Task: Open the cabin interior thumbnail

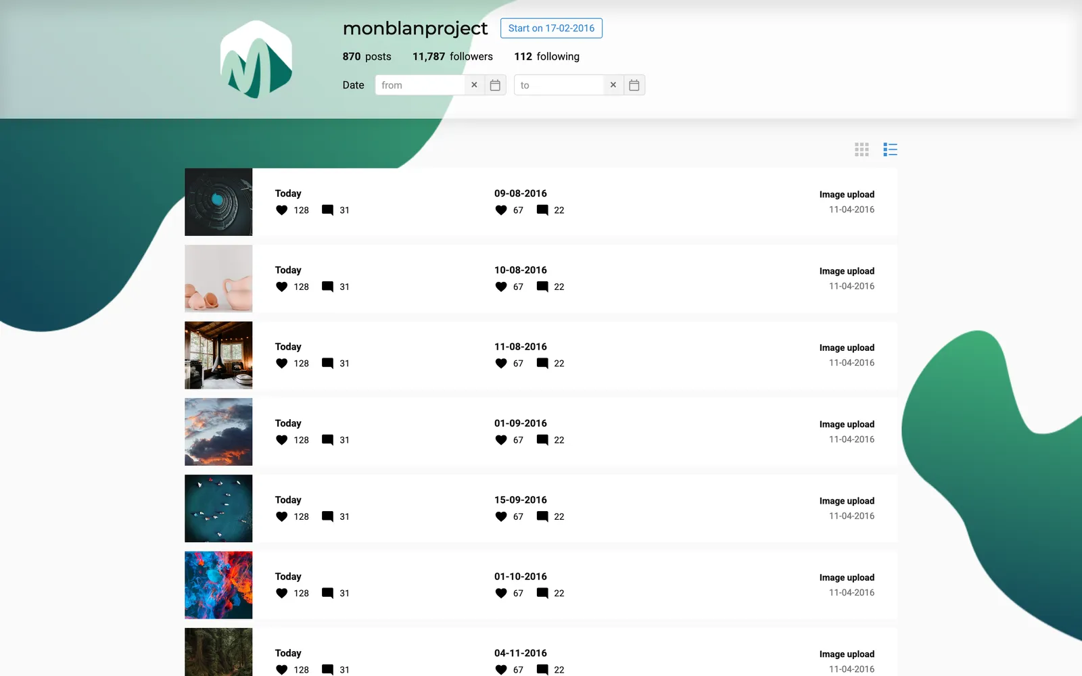Action: click(x=218, y=355)
